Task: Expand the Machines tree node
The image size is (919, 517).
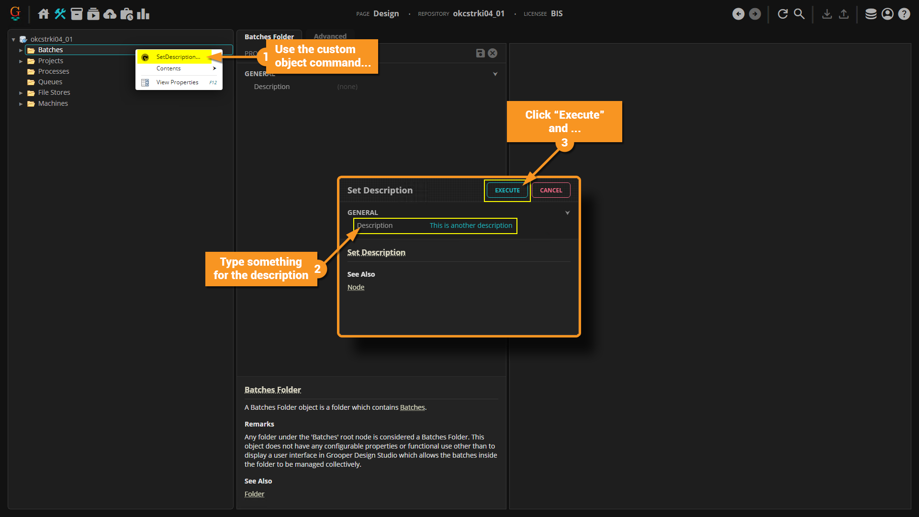Action: click(x=21, y=104)
